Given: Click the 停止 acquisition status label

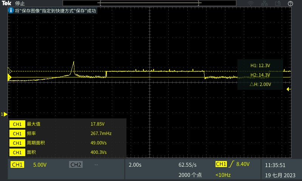Looking at the screenshot, I should (20, 3).
